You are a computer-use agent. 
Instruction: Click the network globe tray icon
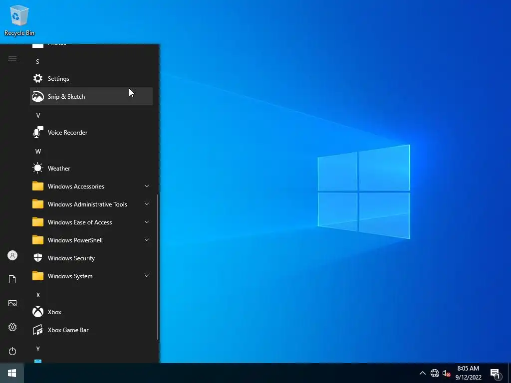click(435, 373)
